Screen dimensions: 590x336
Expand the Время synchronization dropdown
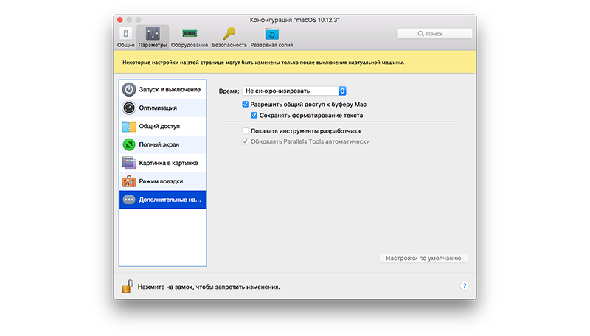click(x=294, y=91)
